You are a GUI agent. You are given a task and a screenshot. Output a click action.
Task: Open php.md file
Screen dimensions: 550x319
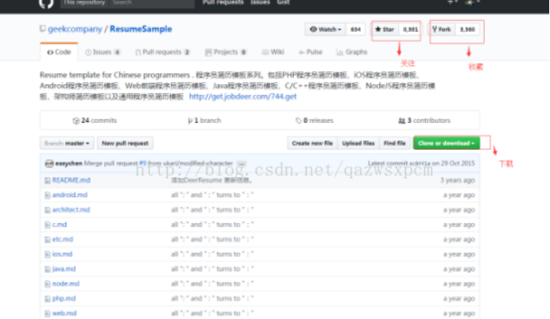(x=64, y=298)
